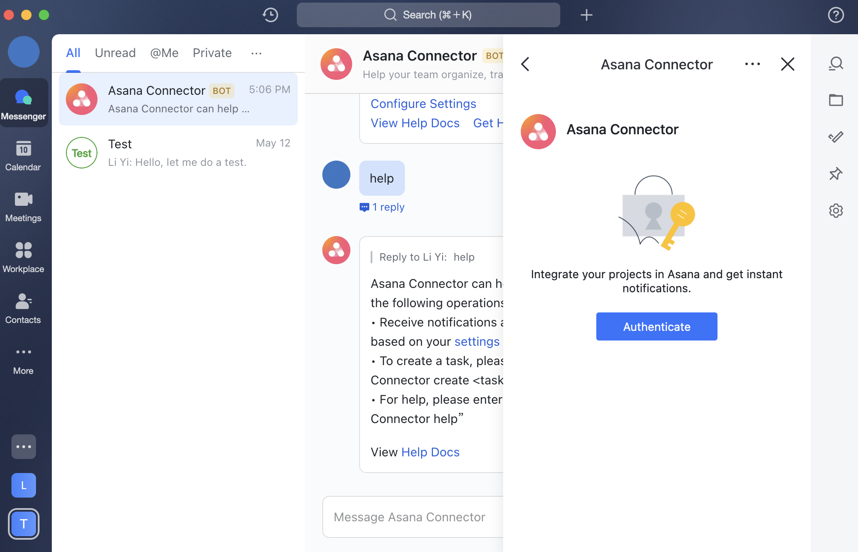The image size is (858, 552).
Task: Click the settings link in the bot reply
Action: click(477, 341)
